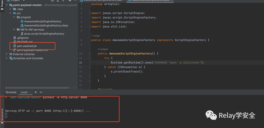Click the fold end marker at line 16
Screen dimensions: 264x128
point(90,80)
